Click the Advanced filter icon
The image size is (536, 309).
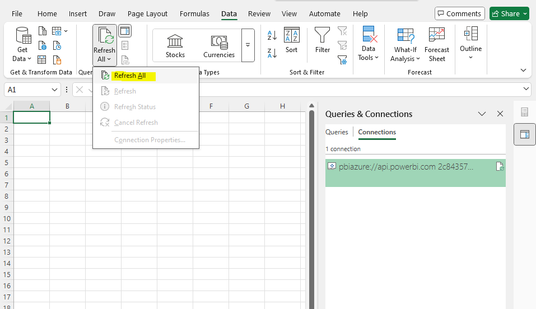click(342, 59)
